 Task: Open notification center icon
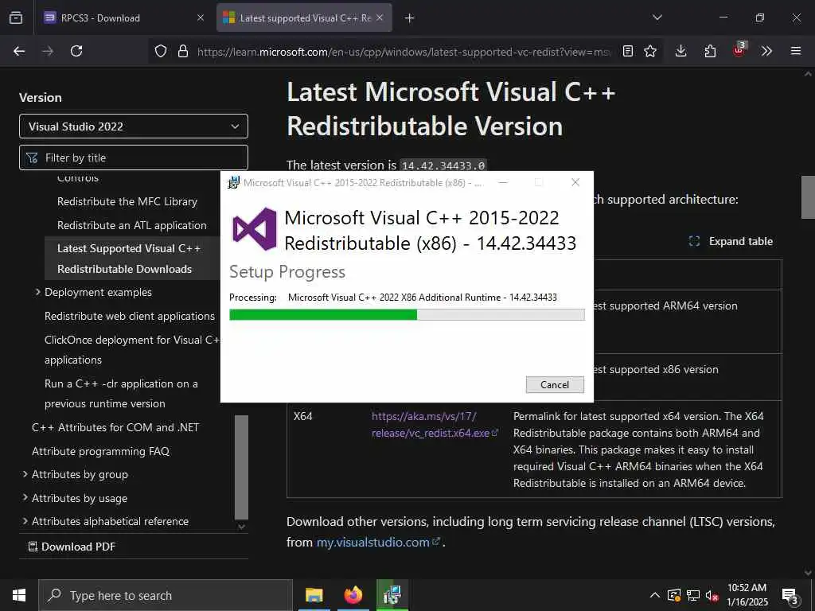(x=790, y=597)
